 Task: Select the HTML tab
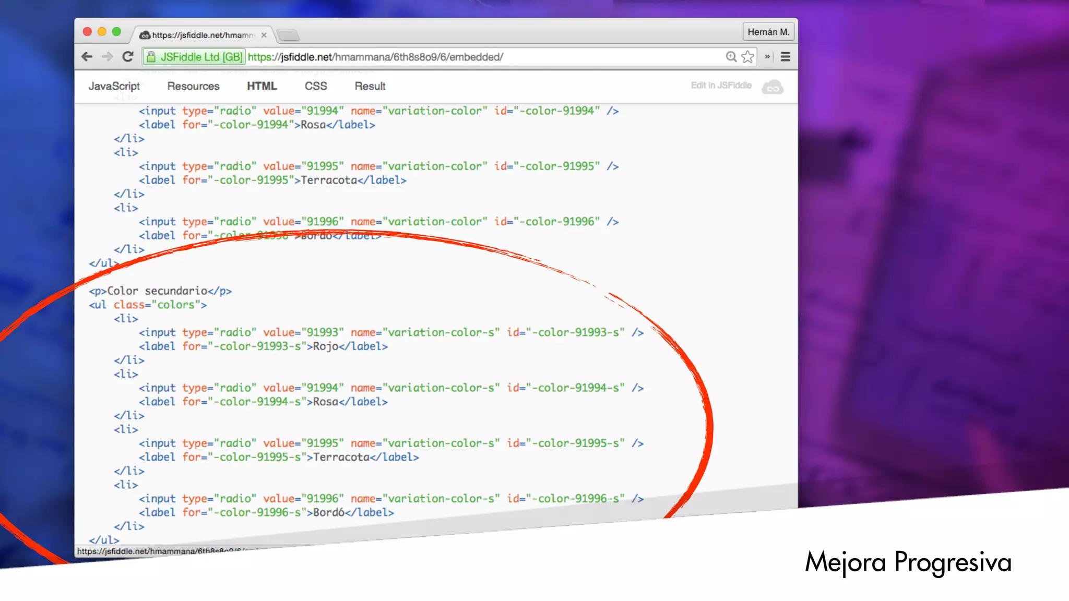click(x=262, y=86)
